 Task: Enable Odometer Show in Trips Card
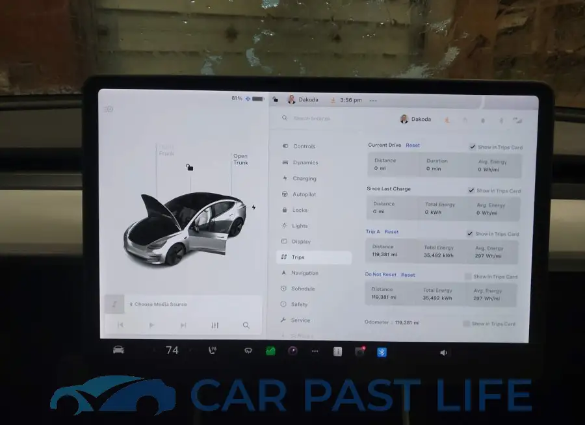click(466, 324)
